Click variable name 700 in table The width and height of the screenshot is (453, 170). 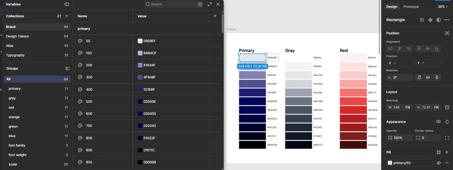pyautogui.click(x=89, y=126)
